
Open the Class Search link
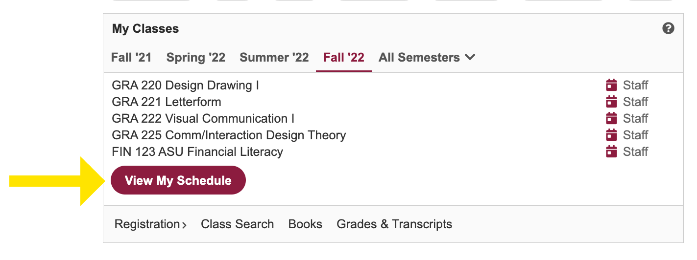[237, 224]
